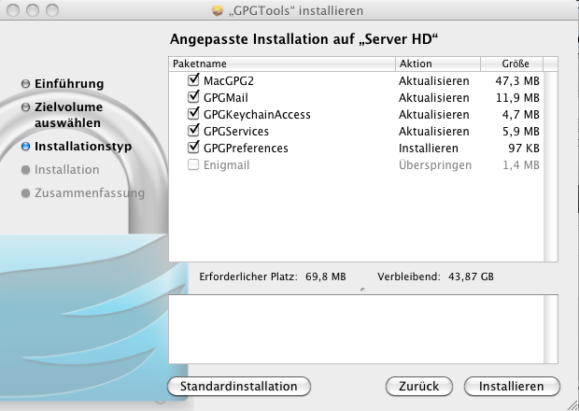This screenshot has height=411, width=579.
Task: Uncheck the MacGPG2 package checkbox
Action: pos(193,79)
